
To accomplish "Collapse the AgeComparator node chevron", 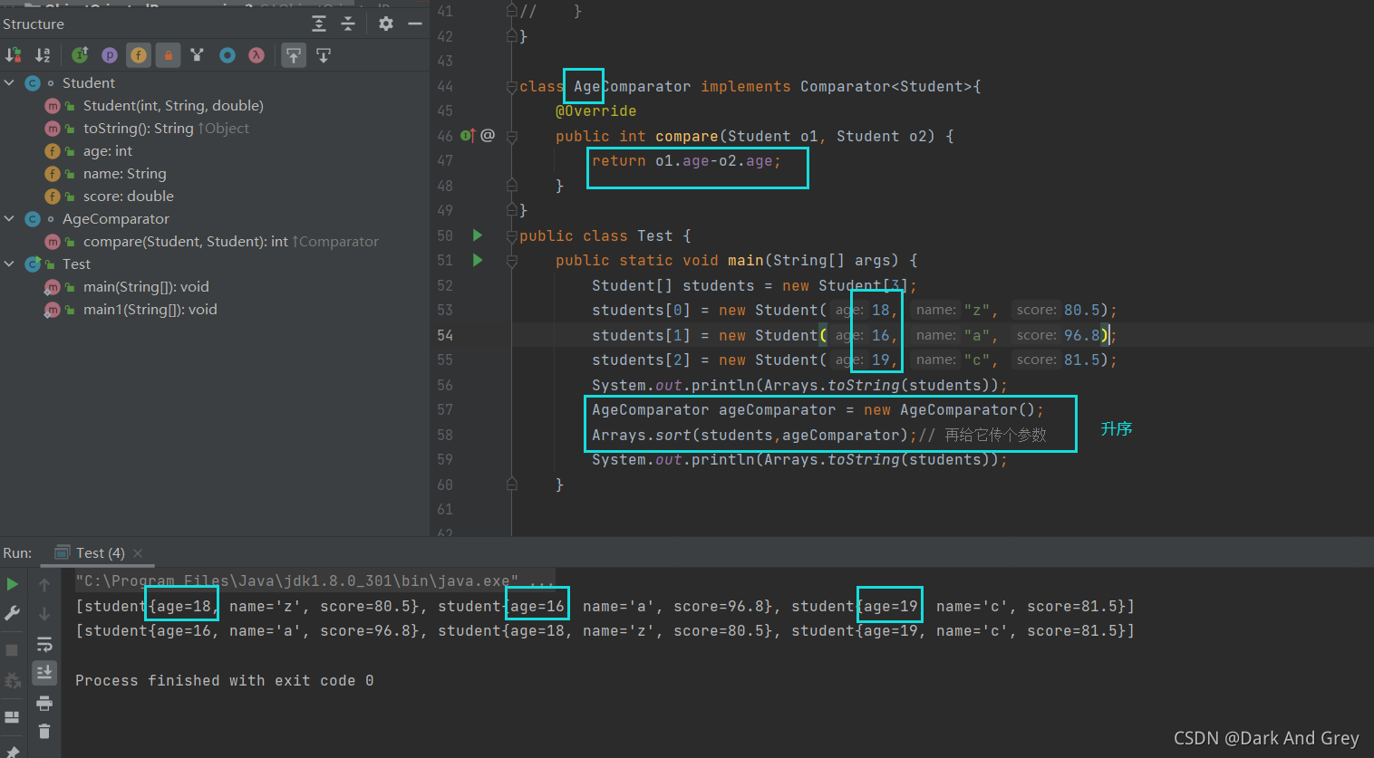I will click(x=9, y=218).
